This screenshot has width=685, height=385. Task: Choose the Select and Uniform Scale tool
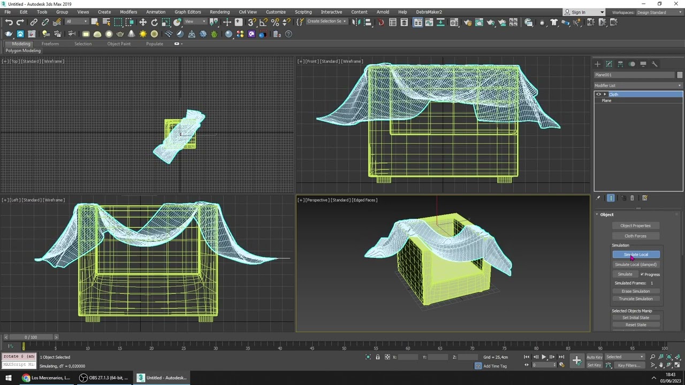click(166, 22)
